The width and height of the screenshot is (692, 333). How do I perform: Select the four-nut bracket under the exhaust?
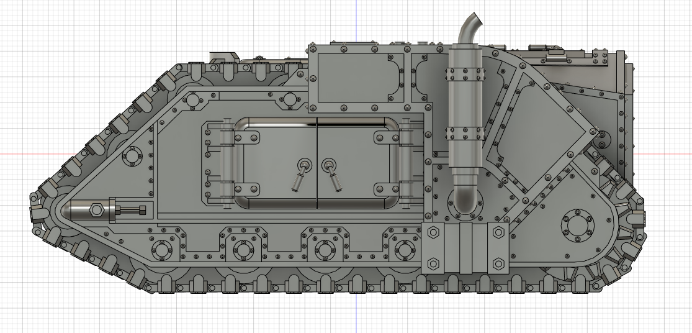[x=465, y=249]
